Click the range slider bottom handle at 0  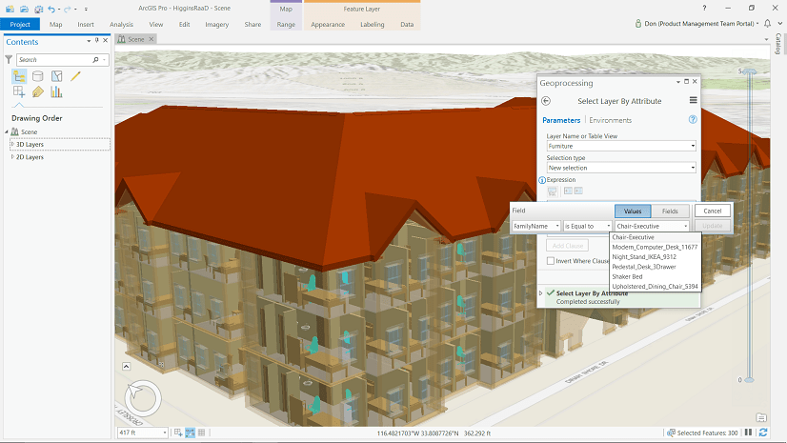coord(749,380)
